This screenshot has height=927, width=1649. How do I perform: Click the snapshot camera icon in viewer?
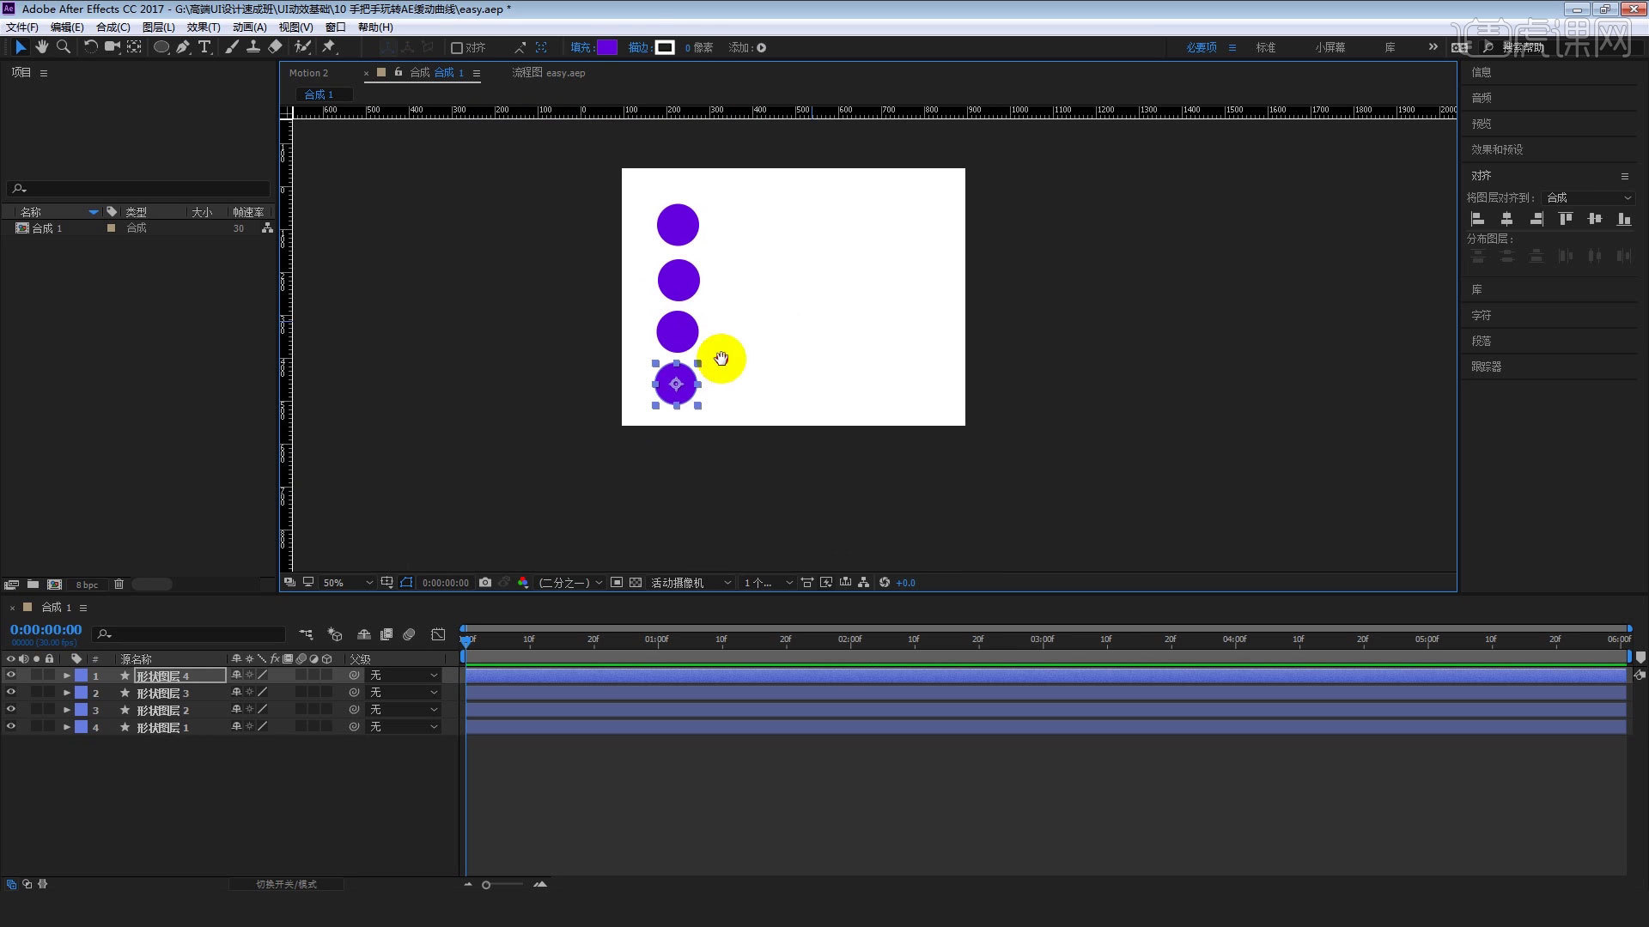(485, 583)
